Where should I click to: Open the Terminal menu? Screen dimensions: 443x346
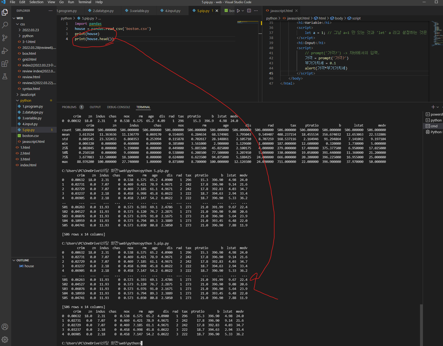coord(85,2)
